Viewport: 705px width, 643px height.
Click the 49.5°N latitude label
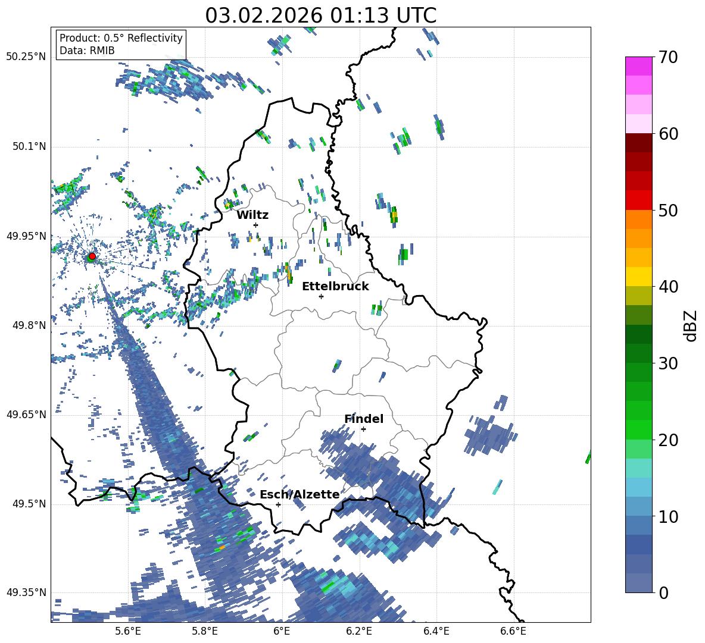click(x=29, y=504)
